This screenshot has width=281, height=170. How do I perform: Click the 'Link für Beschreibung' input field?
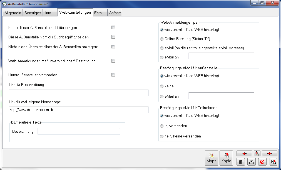coord(79,93)
